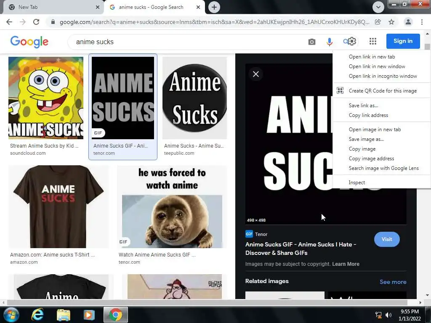Click Stream Anime Sucks by Kid caption
The height and width of the screenshot is (323, 431).
tap(44, 146)
